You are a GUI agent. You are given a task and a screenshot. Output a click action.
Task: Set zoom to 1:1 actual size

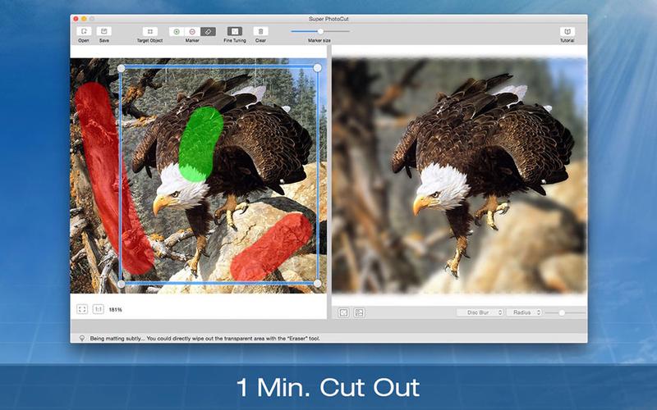click(x=98, y=309)
